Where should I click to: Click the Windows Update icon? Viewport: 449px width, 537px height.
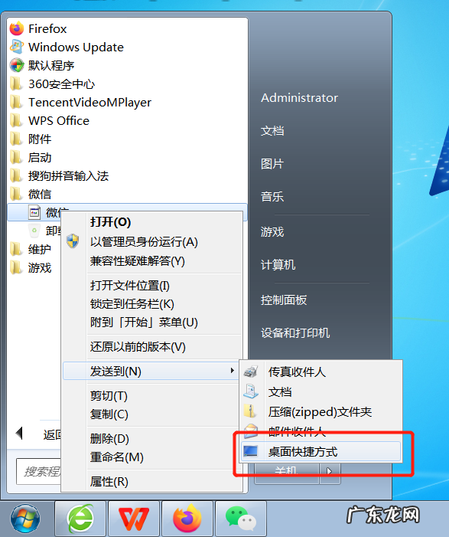16,47
